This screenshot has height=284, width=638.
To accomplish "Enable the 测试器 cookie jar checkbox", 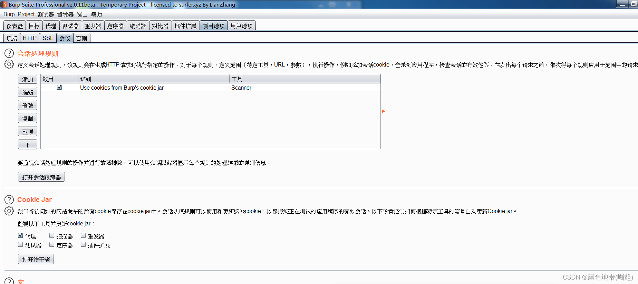I will [x=20, y=245].
